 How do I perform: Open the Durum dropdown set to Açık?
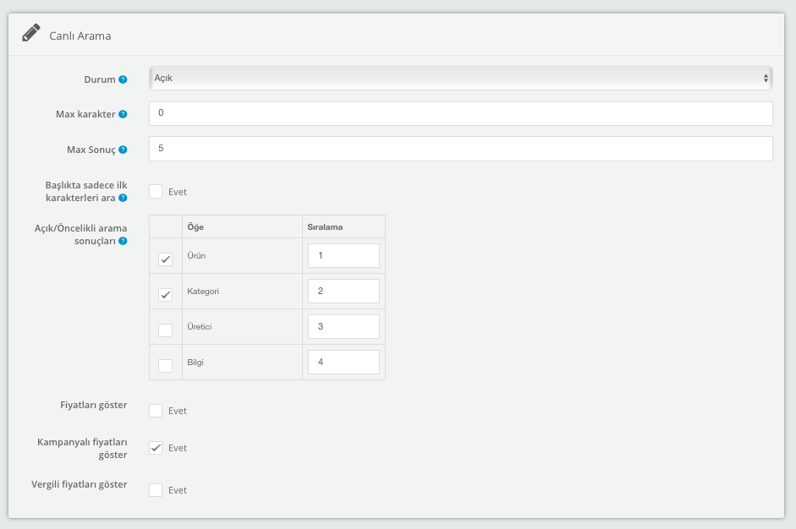(x=460, y=78)
